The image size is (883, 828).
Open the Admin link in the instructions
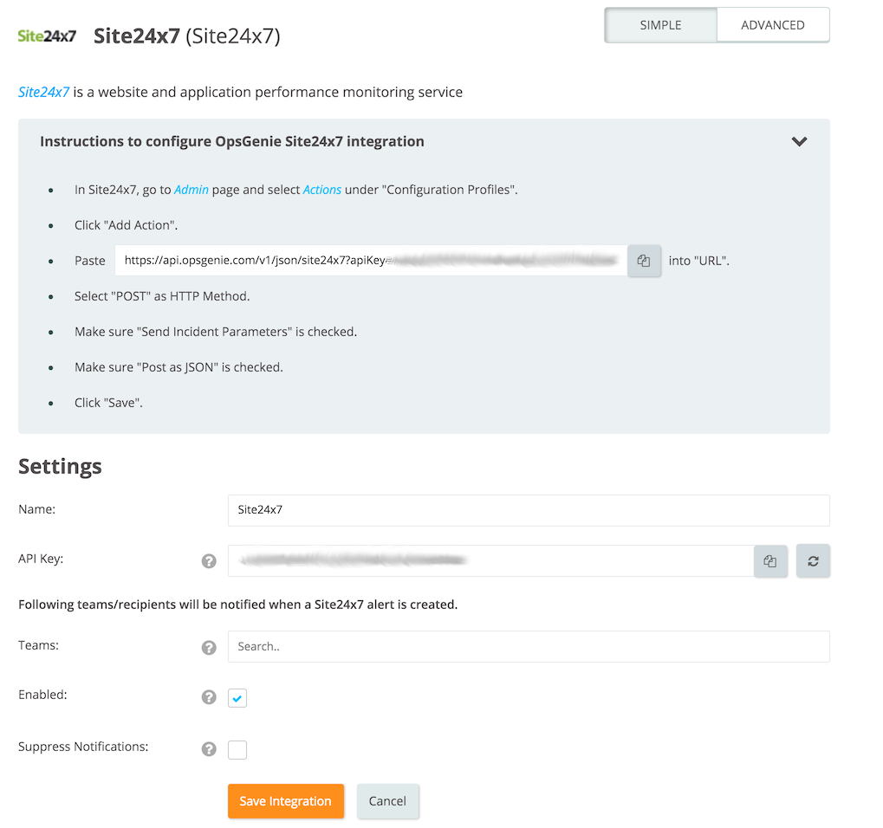coord(191,190)
